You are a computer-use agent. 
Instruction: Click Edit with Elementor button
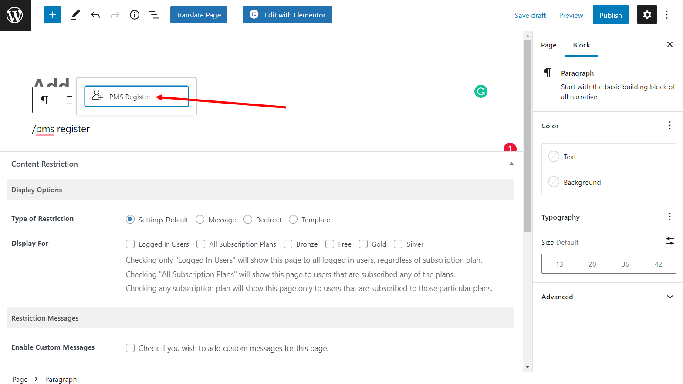287,15
